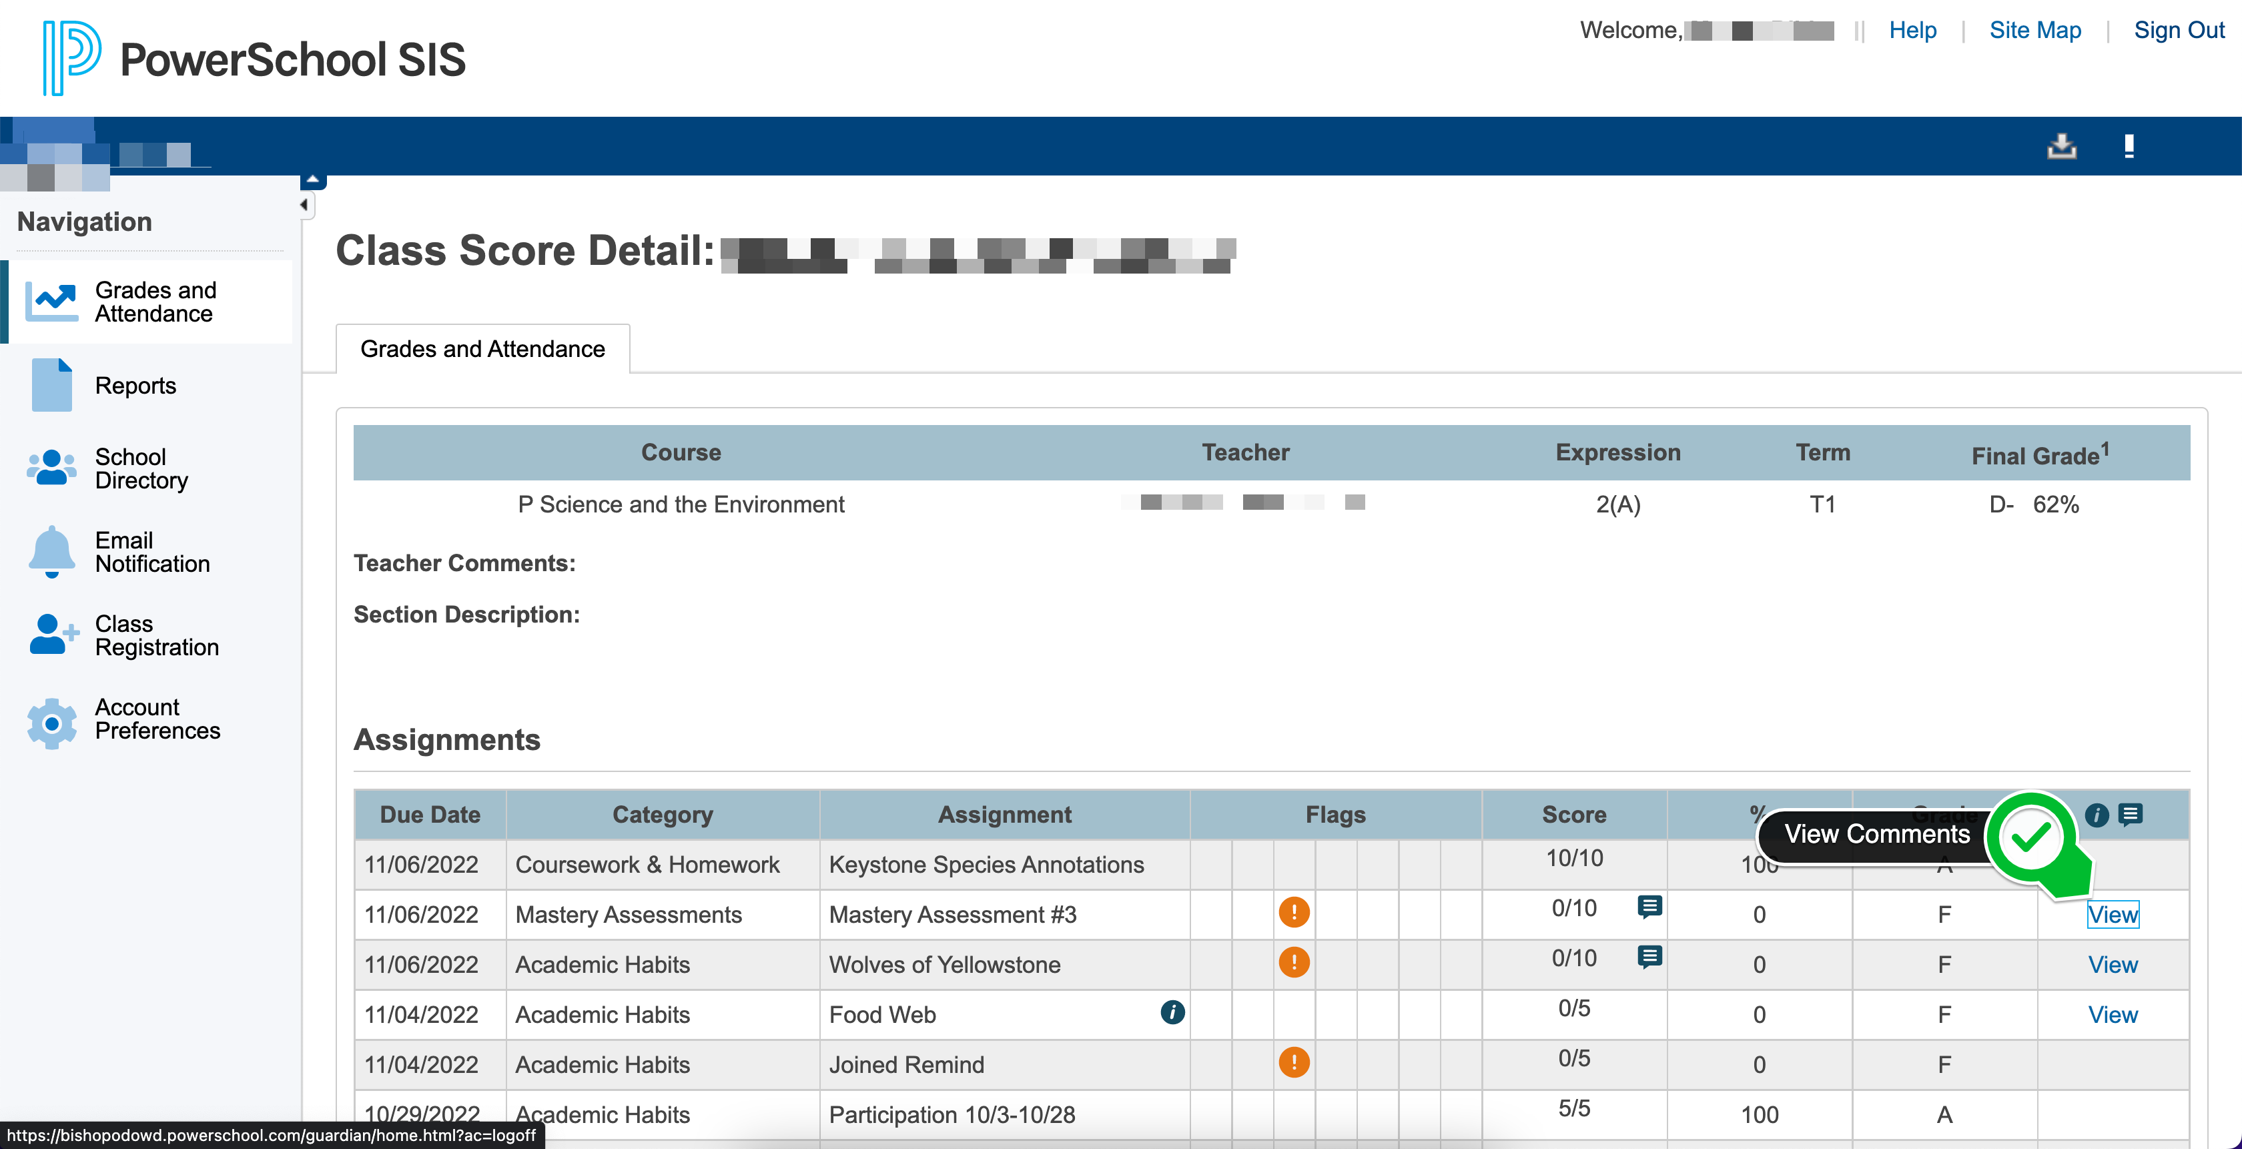Click comments icon in assignments table header

point(2131,815)
